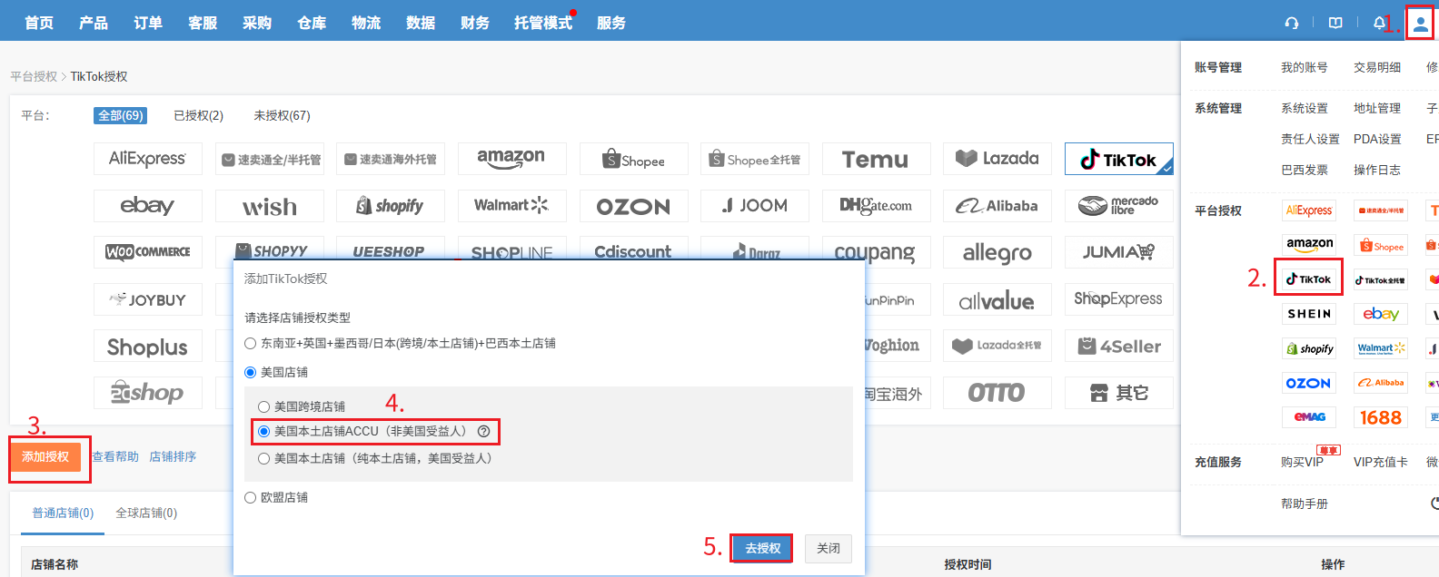Screen dimensions: 1439x577
Task: Select the 美国店铺 radio option
Action: coord(250,373)
